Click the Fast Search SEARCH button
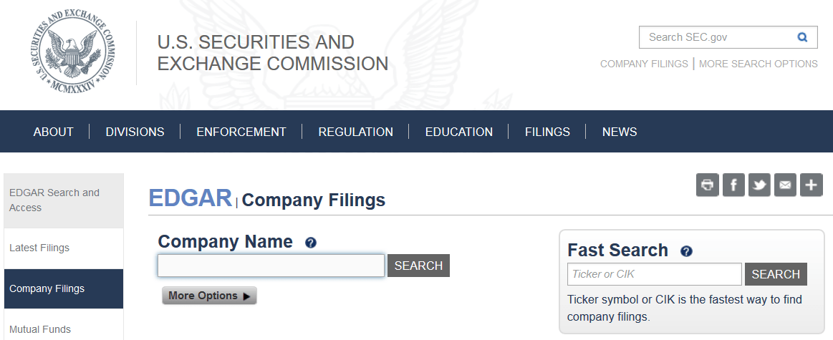833x340 pixels. pyautogui.click(x=776, y=274)
